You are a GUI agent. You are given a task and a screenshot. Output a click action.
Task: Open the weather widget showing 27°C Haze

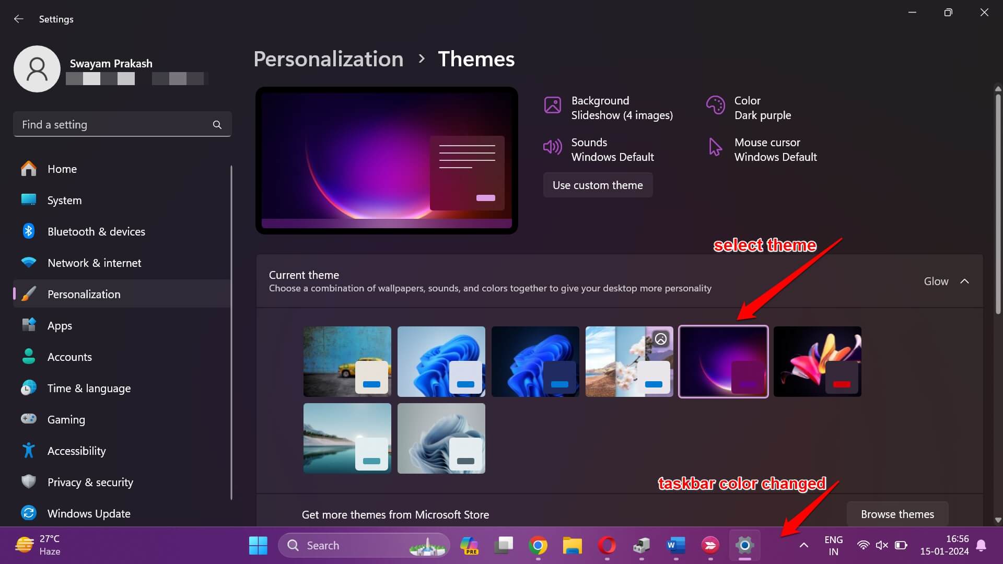coord(38,545)
